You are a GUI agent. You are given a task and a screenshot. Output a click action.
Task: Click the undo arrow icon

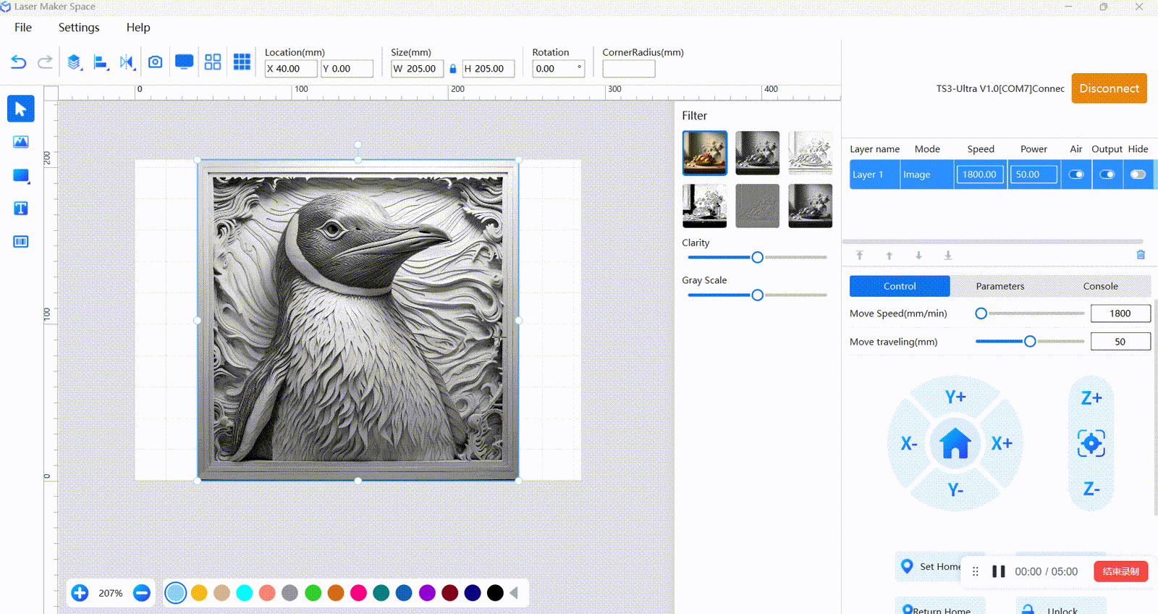pos(18,62)
